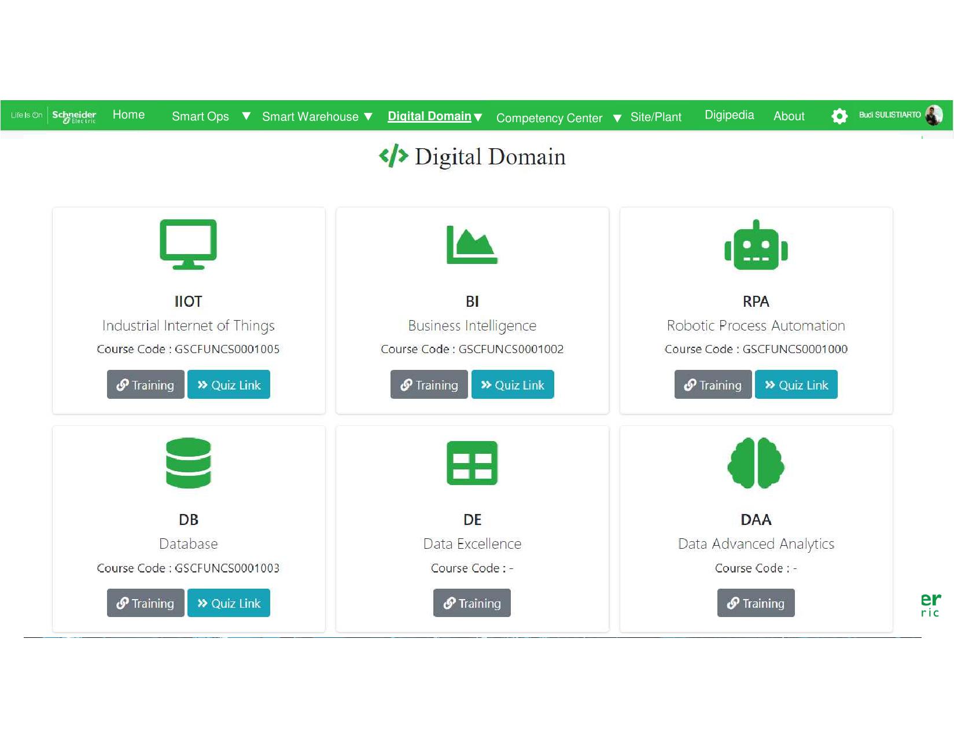Open the Data Advanced Analytics Training button
The height and width of the screenshot is (738, 954).
(x=756, y=603)
